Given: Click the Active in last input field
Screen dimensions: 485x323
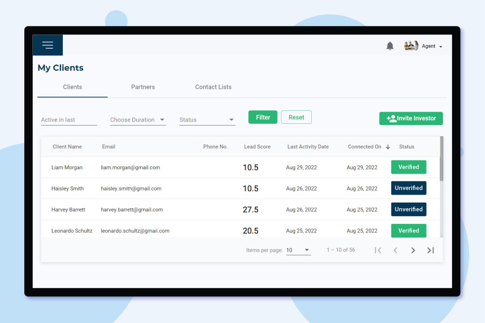Looking at the screenshot, I should point(68,120).
